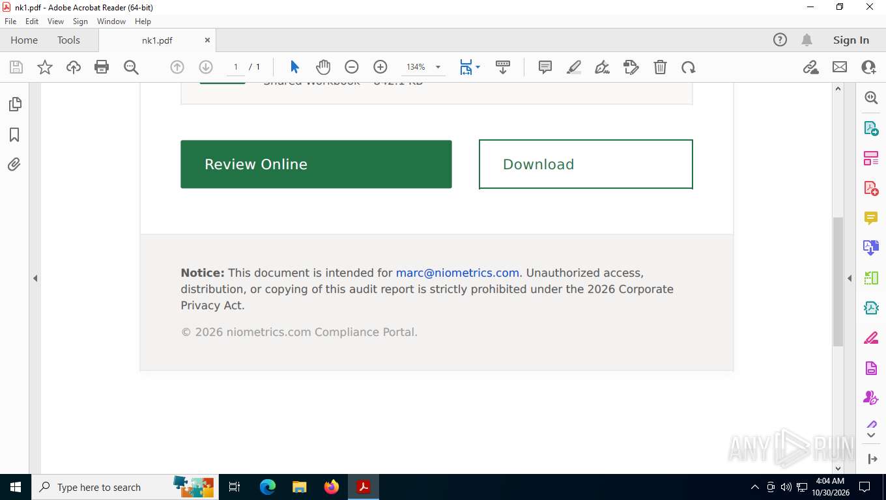Open the Sign document pen tool

pyautogui.click(x=603, y=67)
